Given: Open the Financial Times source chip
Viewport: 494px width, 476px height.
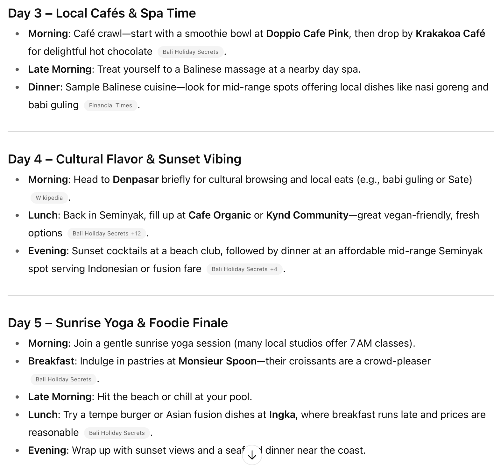Looking at the screenshot, I should [x=110, y=105].
